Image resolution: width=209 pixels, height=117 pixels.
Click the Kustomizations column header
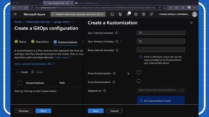pos(35,83)
